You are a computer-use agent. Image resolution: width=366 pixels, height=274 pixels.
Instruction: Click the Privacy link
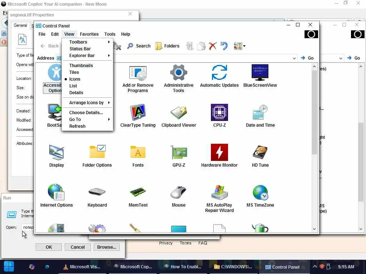[166, 243]
